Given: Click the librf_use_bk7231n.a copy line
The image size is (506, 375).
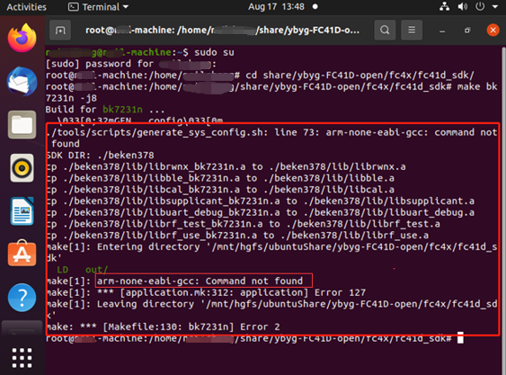Looking at the screenshot, I should coord(237,236).
